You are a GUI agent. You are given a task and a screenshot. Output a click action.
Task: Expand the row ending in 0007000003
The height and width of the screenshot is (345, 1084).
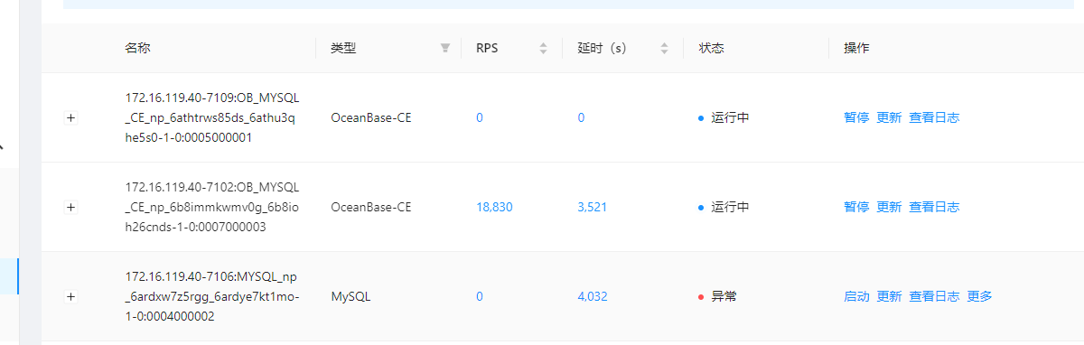71,207
